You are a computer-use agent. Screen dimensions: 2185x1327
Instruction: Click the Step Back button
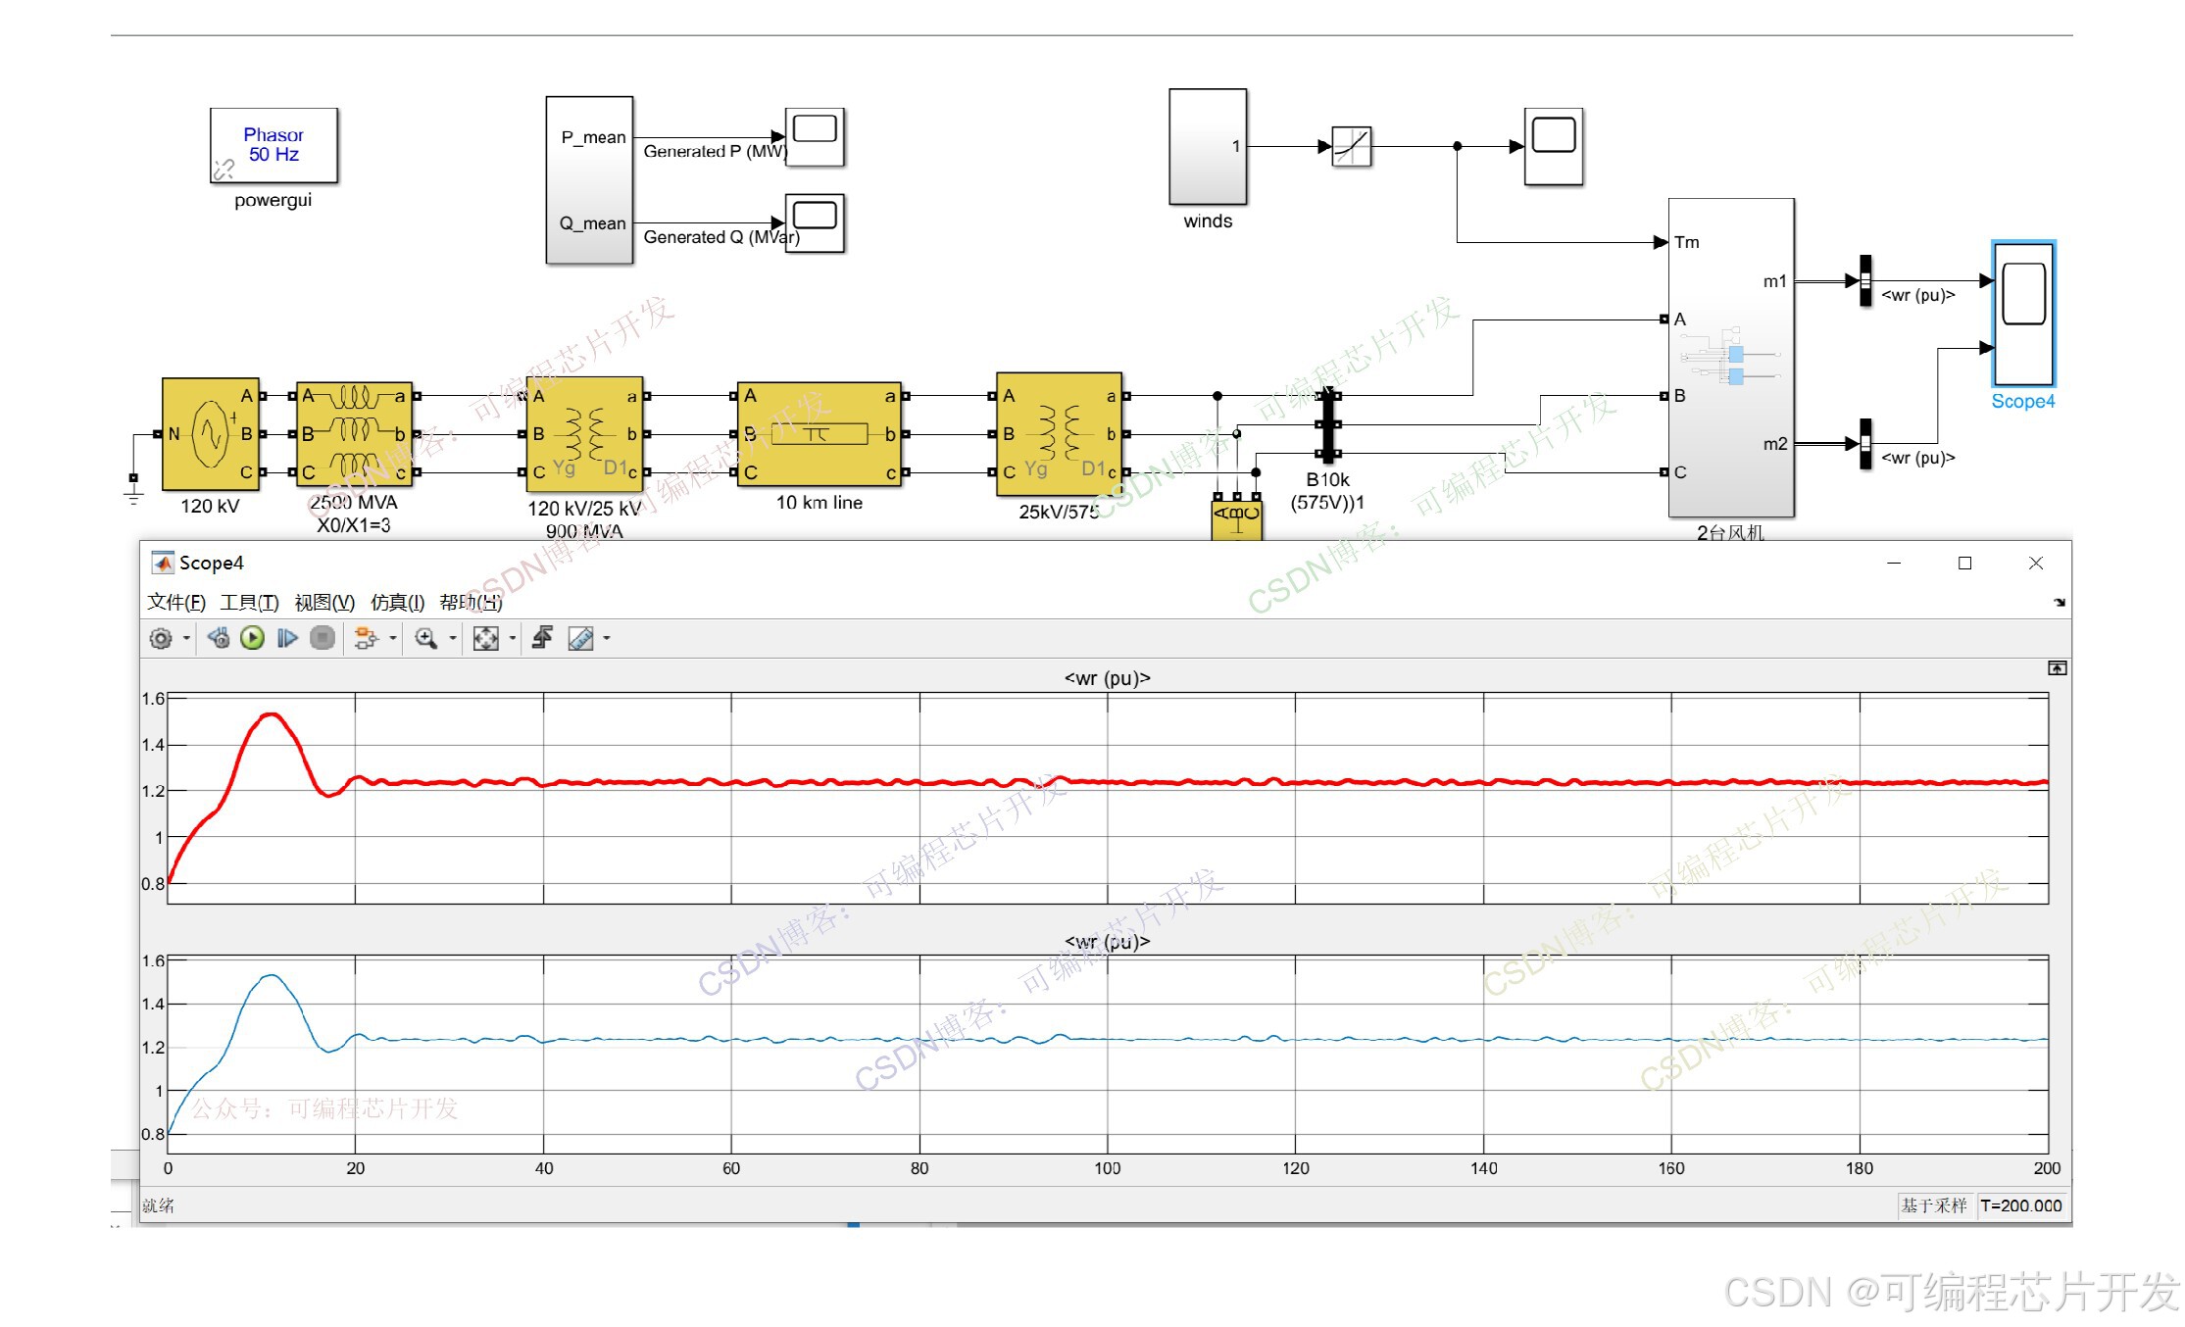[219, 639]
